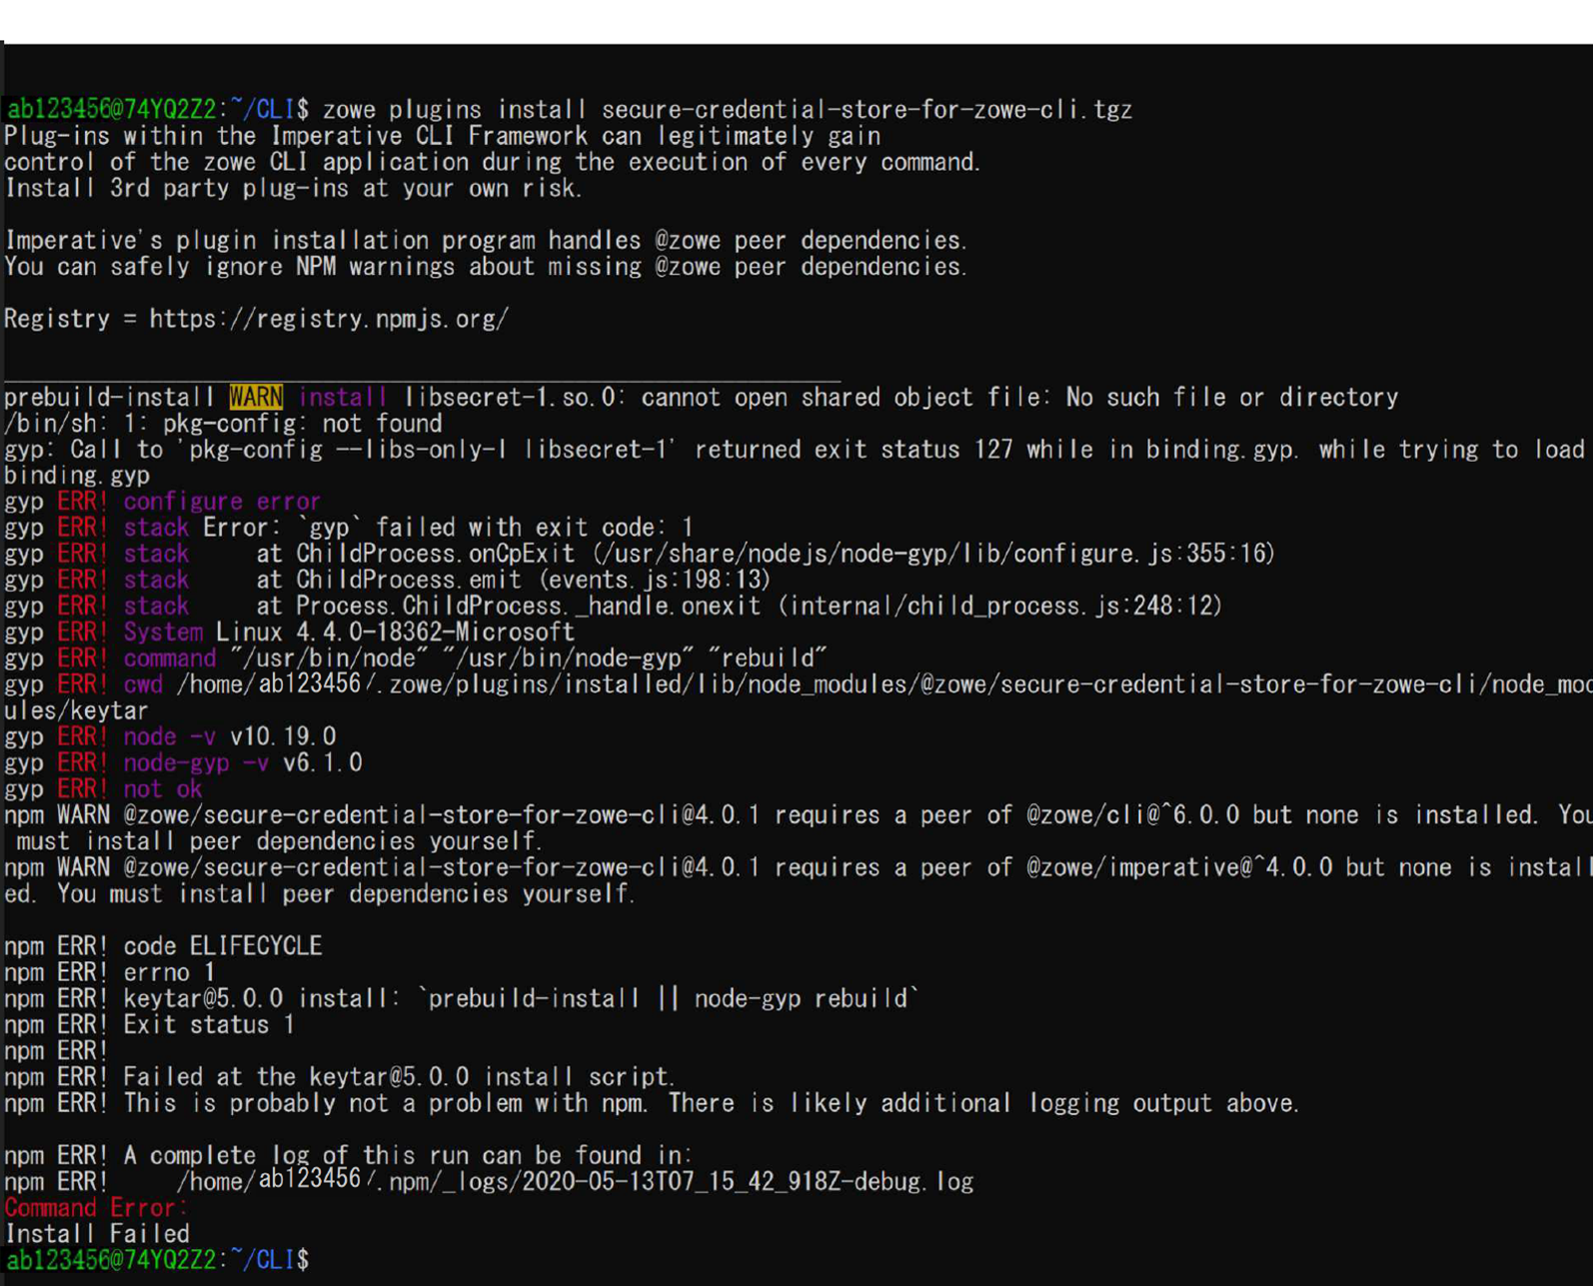Click the registry URL https://registry.npmjs.org/
Viewport: 1593px width, 1286px height.
329,319
